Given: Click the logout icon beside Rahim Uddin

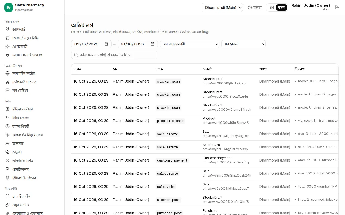Looking at the screenshot, I should tap(337, 7).
